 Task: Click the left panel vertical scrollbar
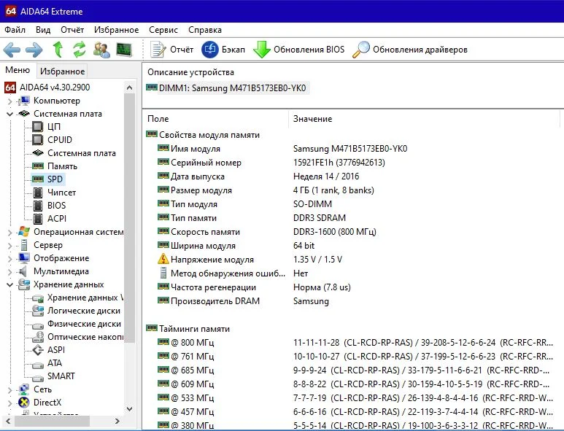click(131, 219)
